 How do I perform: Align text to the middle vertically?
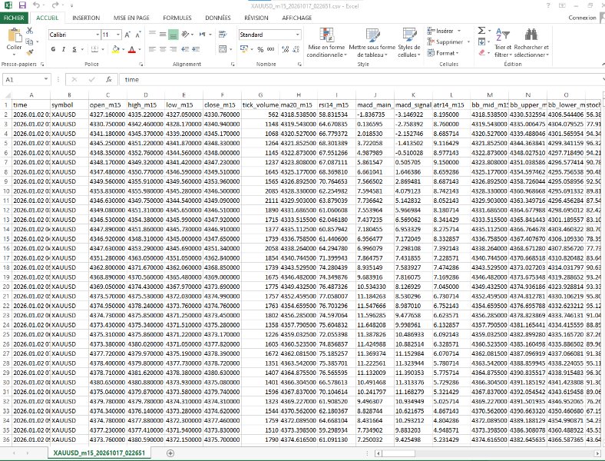point(163,35)
